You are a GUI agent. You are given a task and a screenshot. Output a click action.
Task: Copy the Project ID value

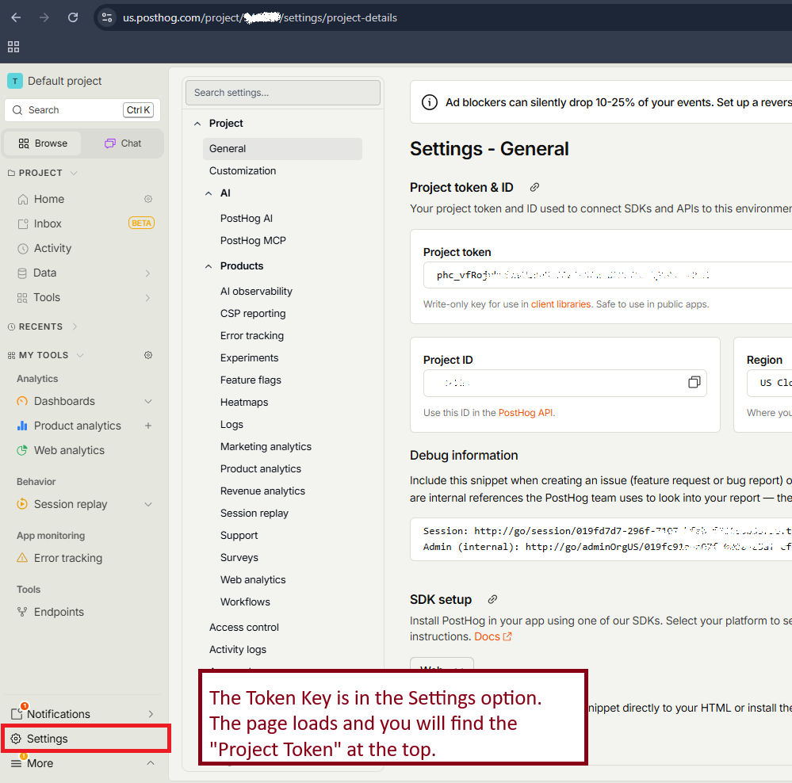(x=694, y=382)
